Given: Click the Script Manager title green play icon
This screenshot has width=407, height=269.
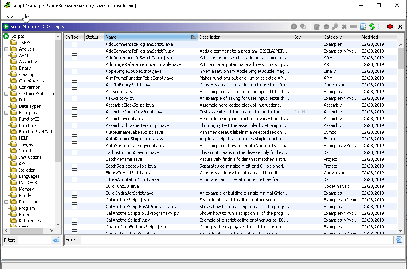Looking at the screenshot, I should [x=6, y=27].
